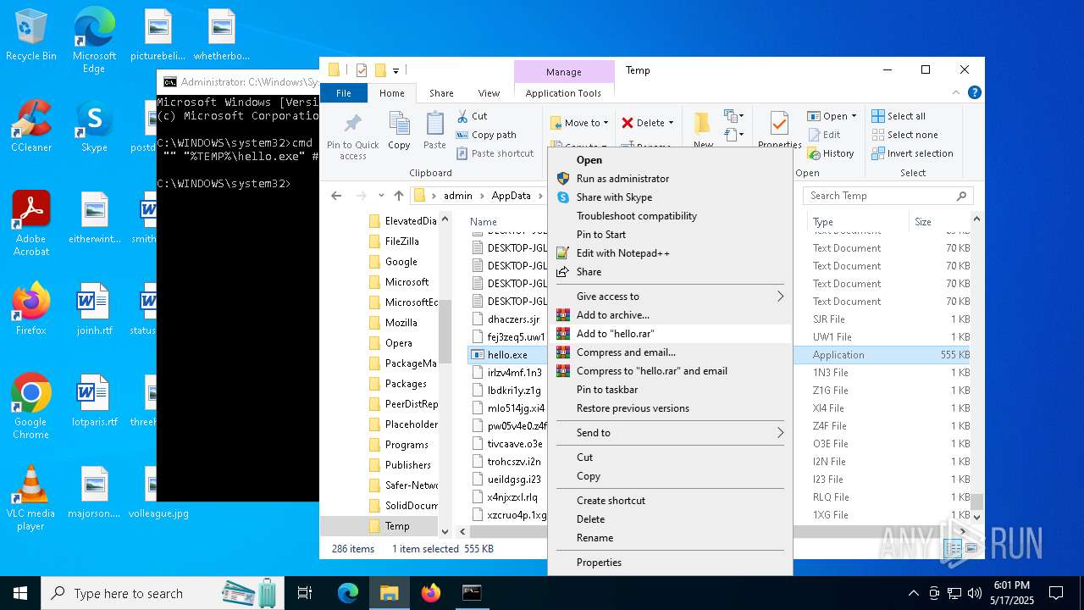Open Command Prompt taskbar icon
The height and width of the screenshot is (610, 1084).
pyautogui.click(x=472, y=593)
